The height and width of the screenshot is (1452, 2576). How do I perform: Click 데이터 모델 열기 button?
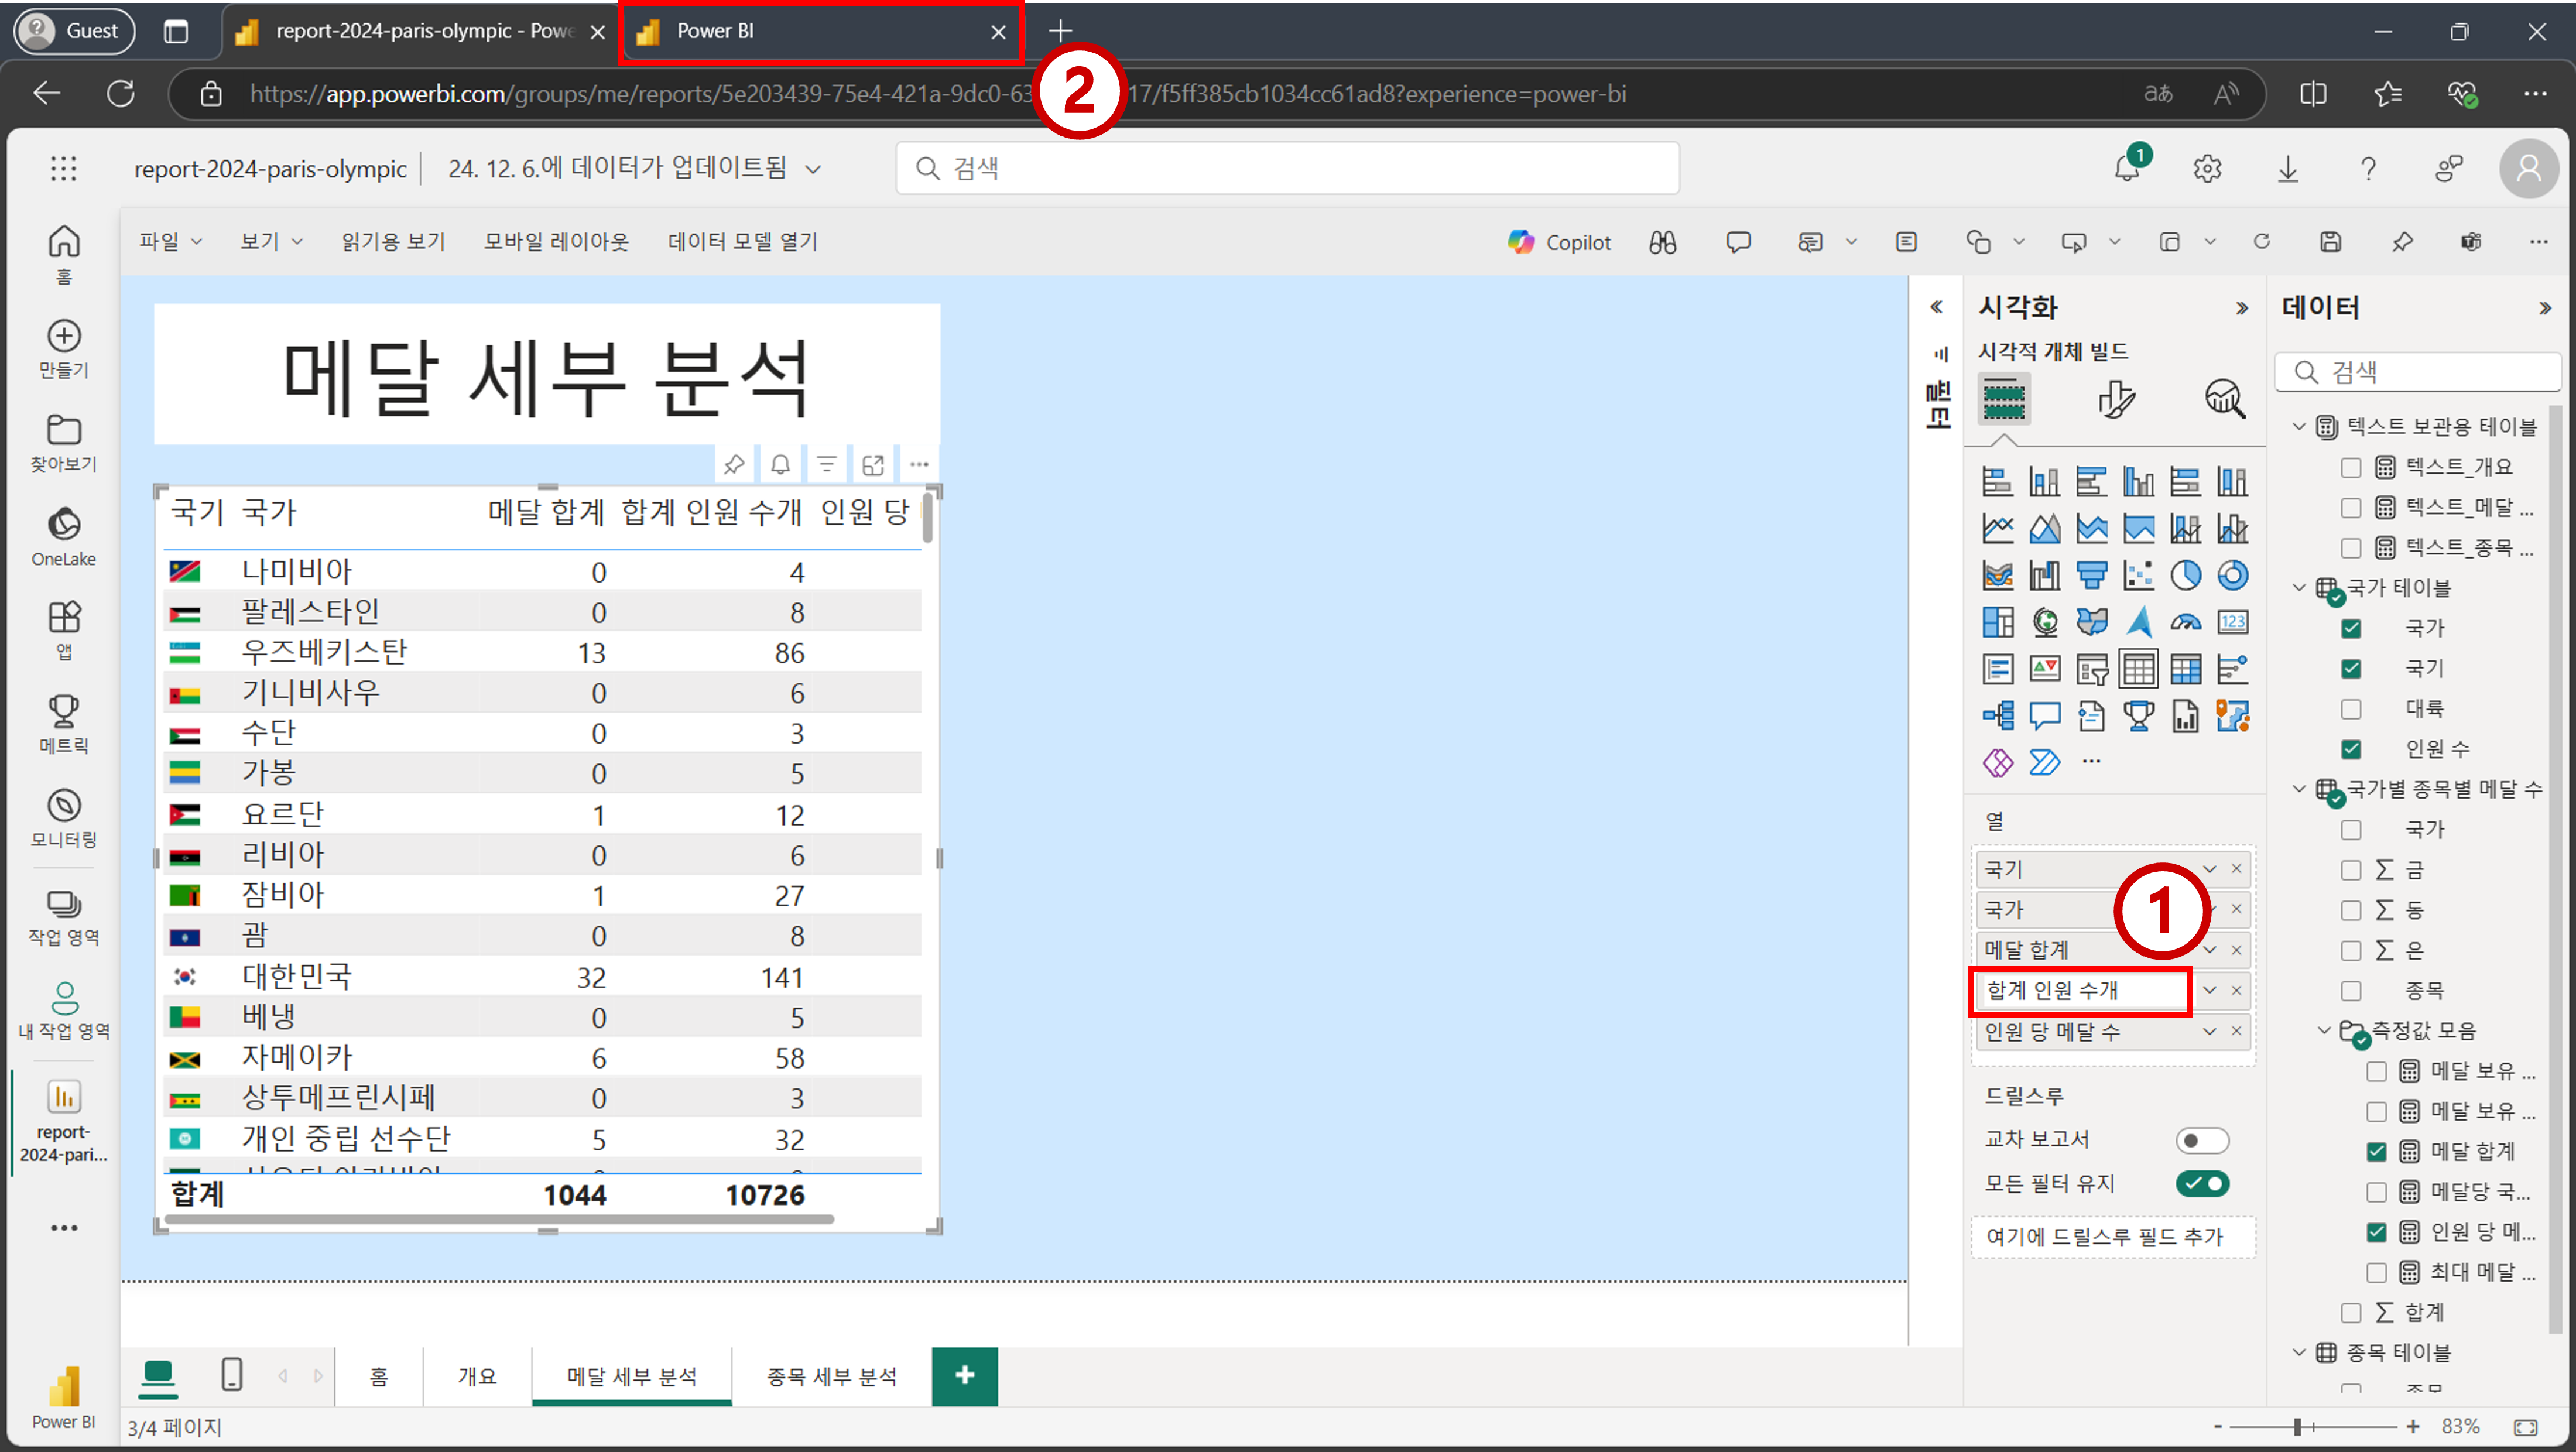(743, 241)
